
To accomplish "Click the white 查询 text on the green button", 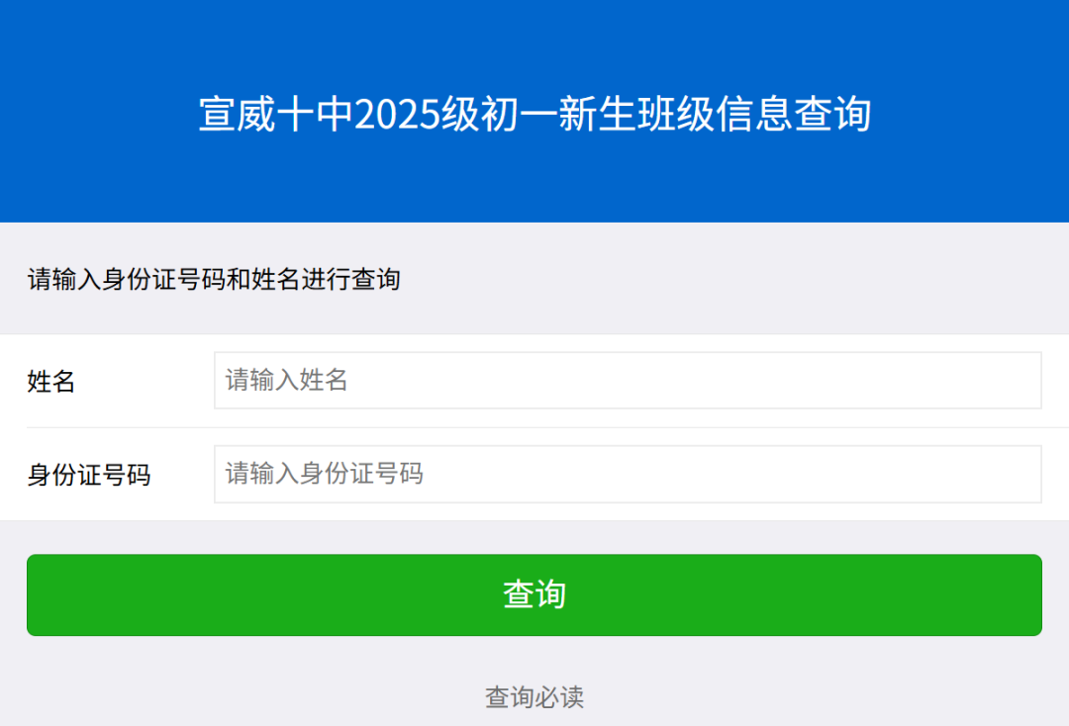I will tap(534, 594).
